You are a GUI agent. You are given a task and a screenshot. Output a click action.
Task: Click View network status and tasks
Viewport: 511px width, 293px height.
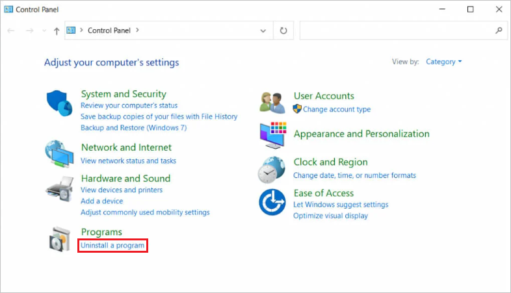(129, 161)
